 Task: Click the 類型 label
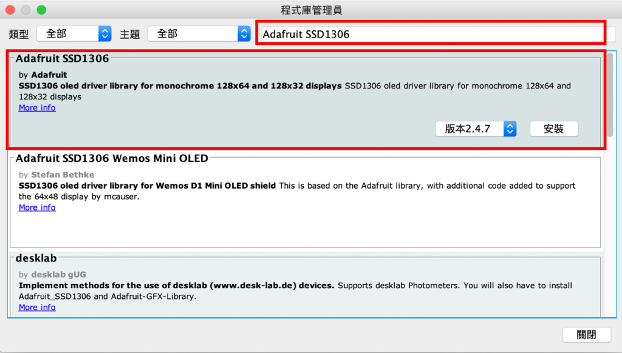point(19,35)
